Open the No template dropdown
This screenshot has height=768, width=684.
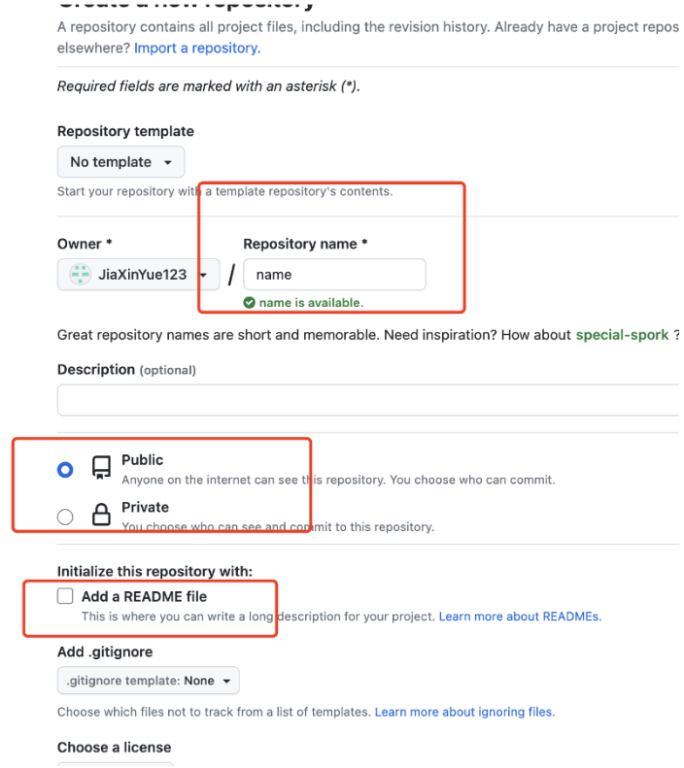(120, 162)
